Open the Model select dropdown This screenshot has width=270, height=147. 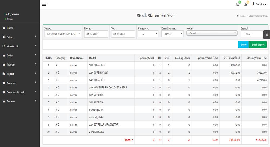coord(212,33)
